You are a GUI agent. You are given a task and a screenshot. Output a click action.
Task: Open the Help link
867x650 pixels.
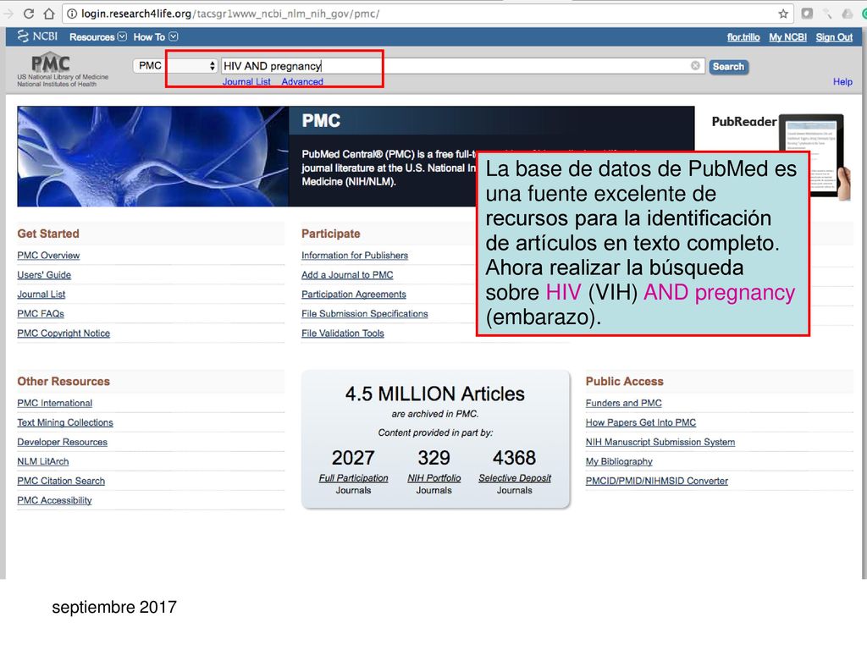842,82
